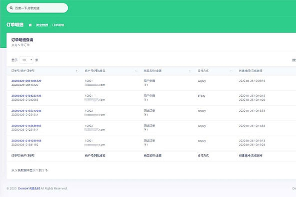The image size is (296, 197).
Task: Select merchant order number 20200426101042585
Action: [25, 100]
